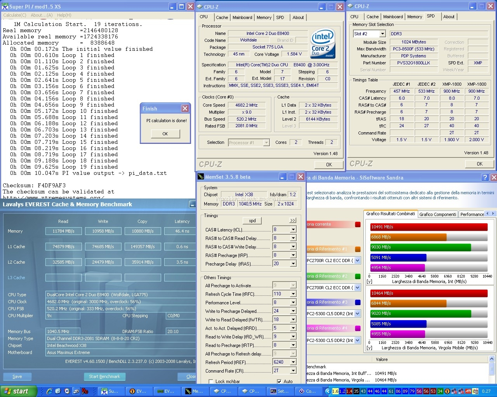The width and height of the screenshot is (497, 397).
Task: Click the Super PI title bar icon
Action: coord(5,6)
